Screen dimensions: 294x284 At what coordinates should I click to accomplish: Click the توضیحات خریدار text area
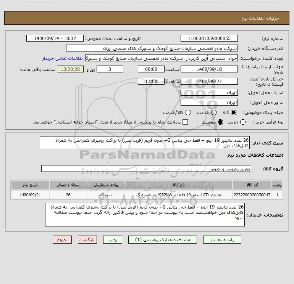[x=145, y=215]
